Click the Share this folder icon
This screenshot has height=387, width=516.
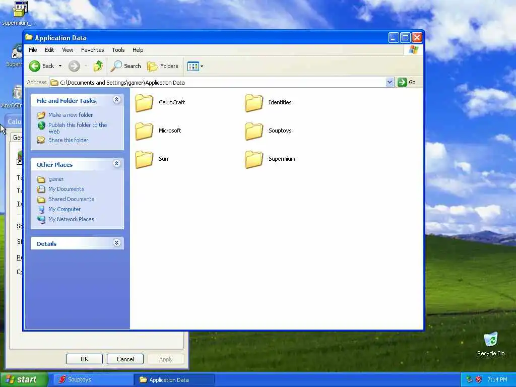(x=41, y=140)
